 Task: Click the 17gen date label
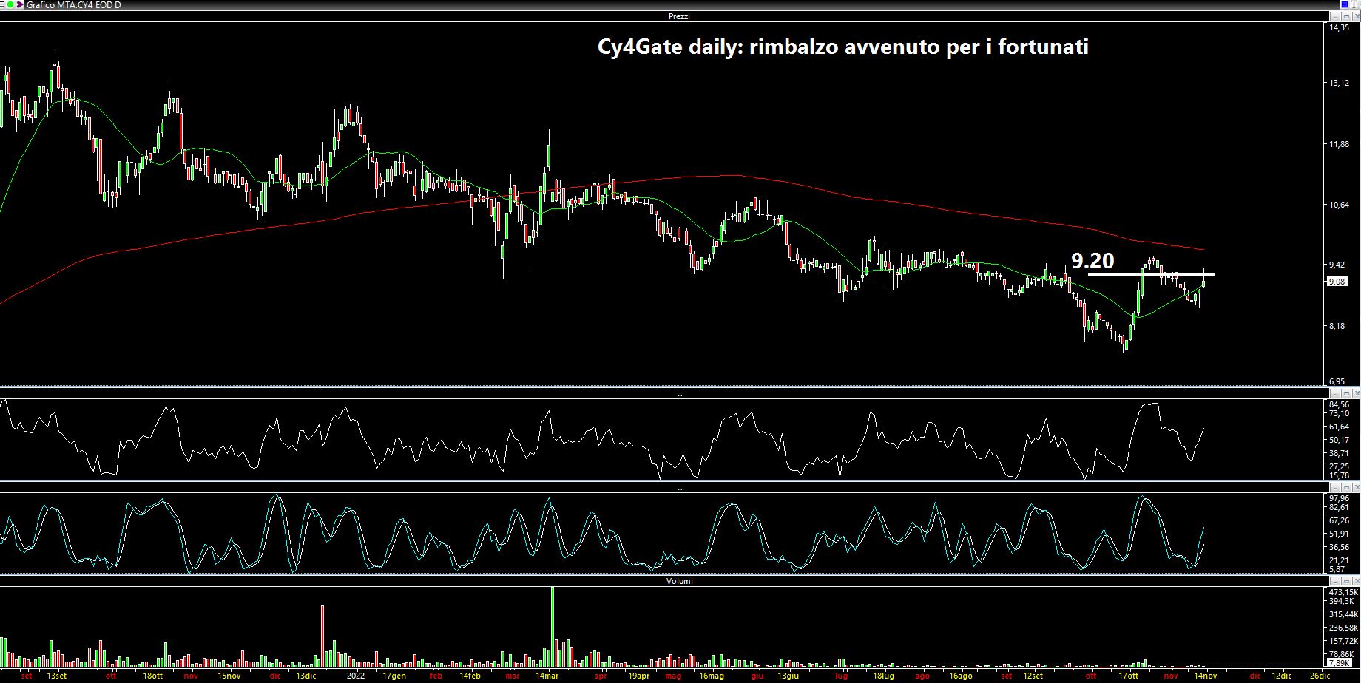coord(394,676)
